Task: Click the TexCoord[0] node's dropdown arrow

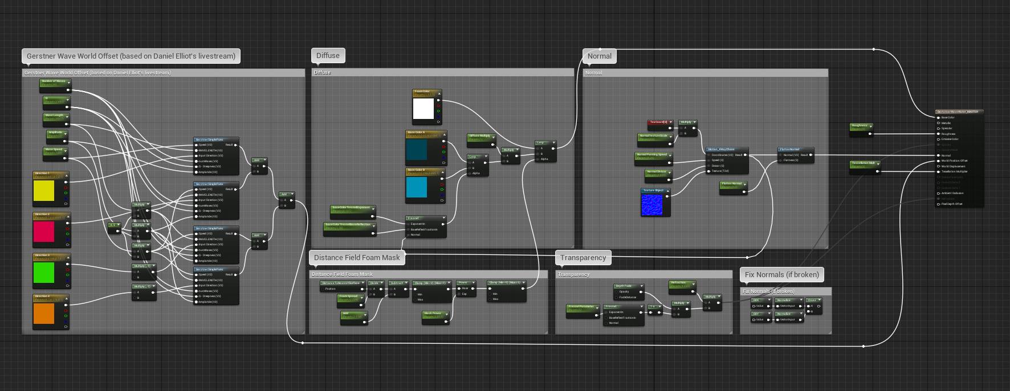Action: pos(671,123)
